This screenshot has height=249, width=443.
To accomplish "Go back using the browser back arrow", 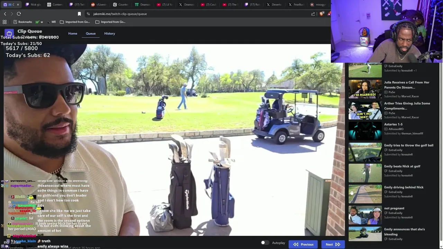I will tap(5, 14).
